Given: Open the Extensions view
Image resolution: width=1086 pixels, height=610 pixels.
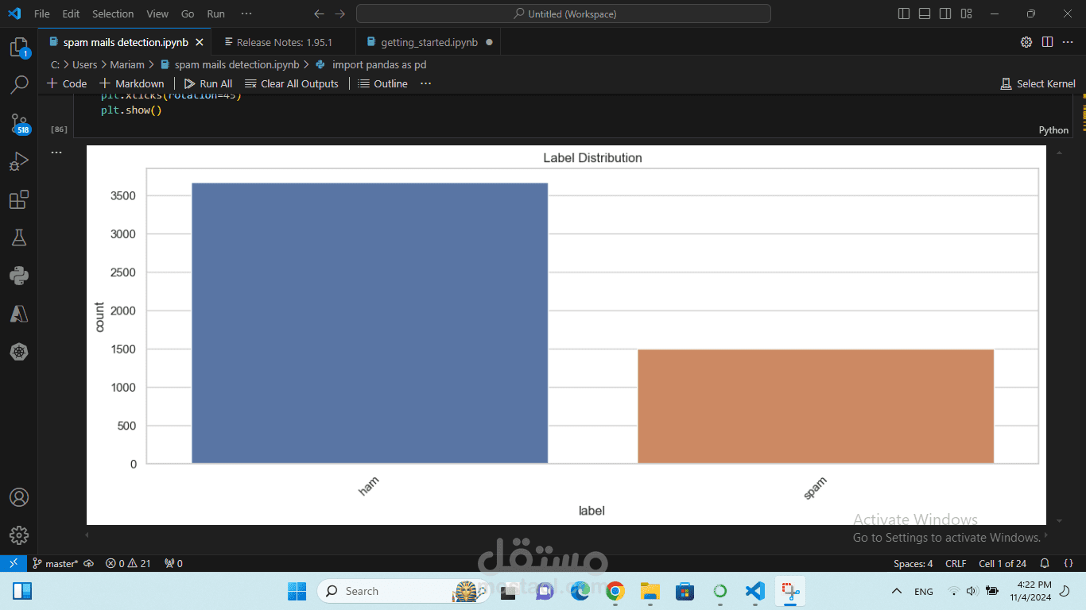Looking at the screenshot, I should tap(19, 199).
